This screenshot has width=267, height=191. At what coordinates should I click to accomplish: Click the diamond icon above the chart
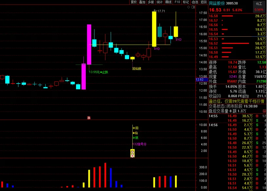[x=188, y=7]
